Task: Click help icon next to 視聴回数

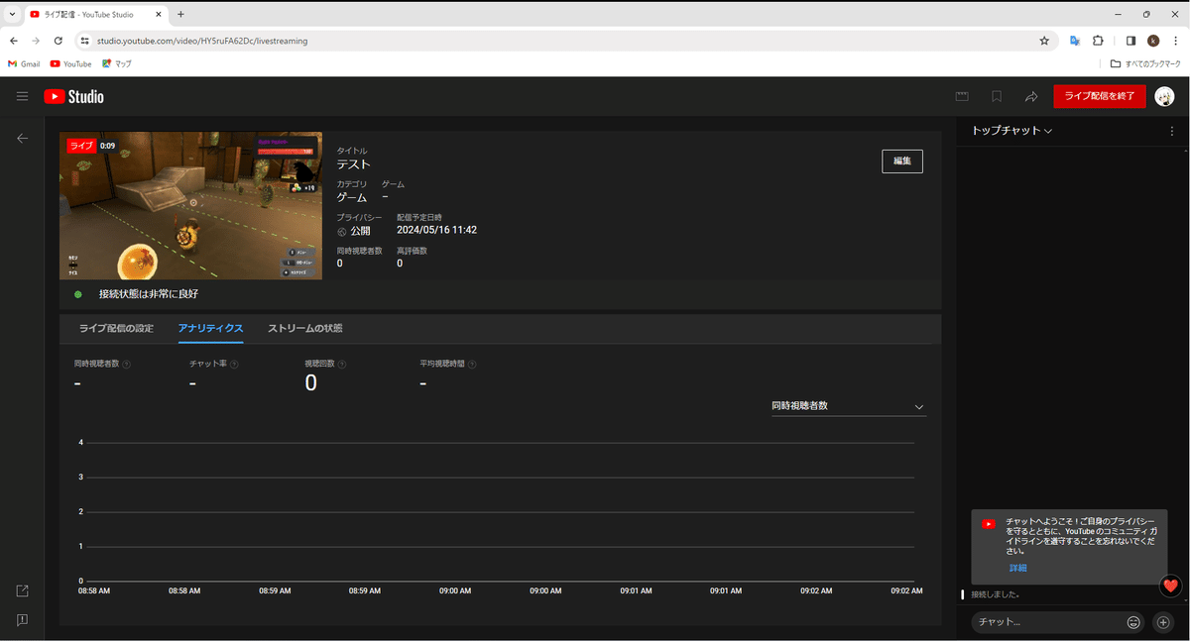Action: [x=342, y=364]
